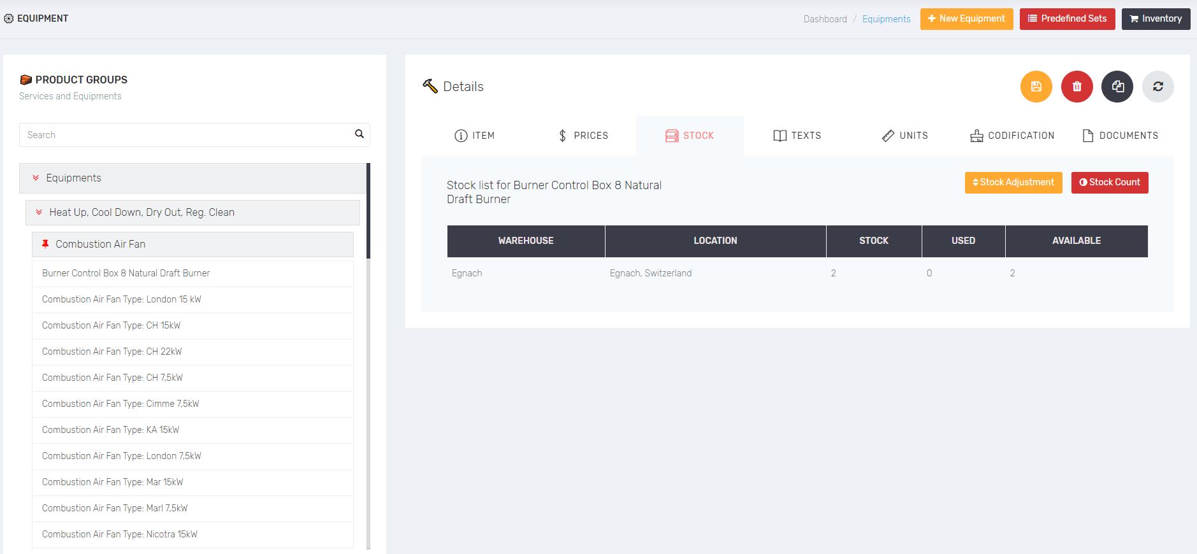Select the Units tab
Viewport: 1197px width, 554px height.
coord(905,136)
